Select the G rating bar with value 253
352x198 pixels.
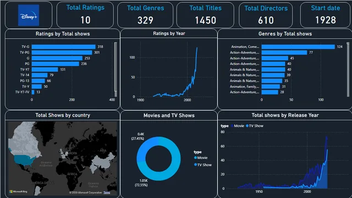pyautogui.click(x=57, y=58)
